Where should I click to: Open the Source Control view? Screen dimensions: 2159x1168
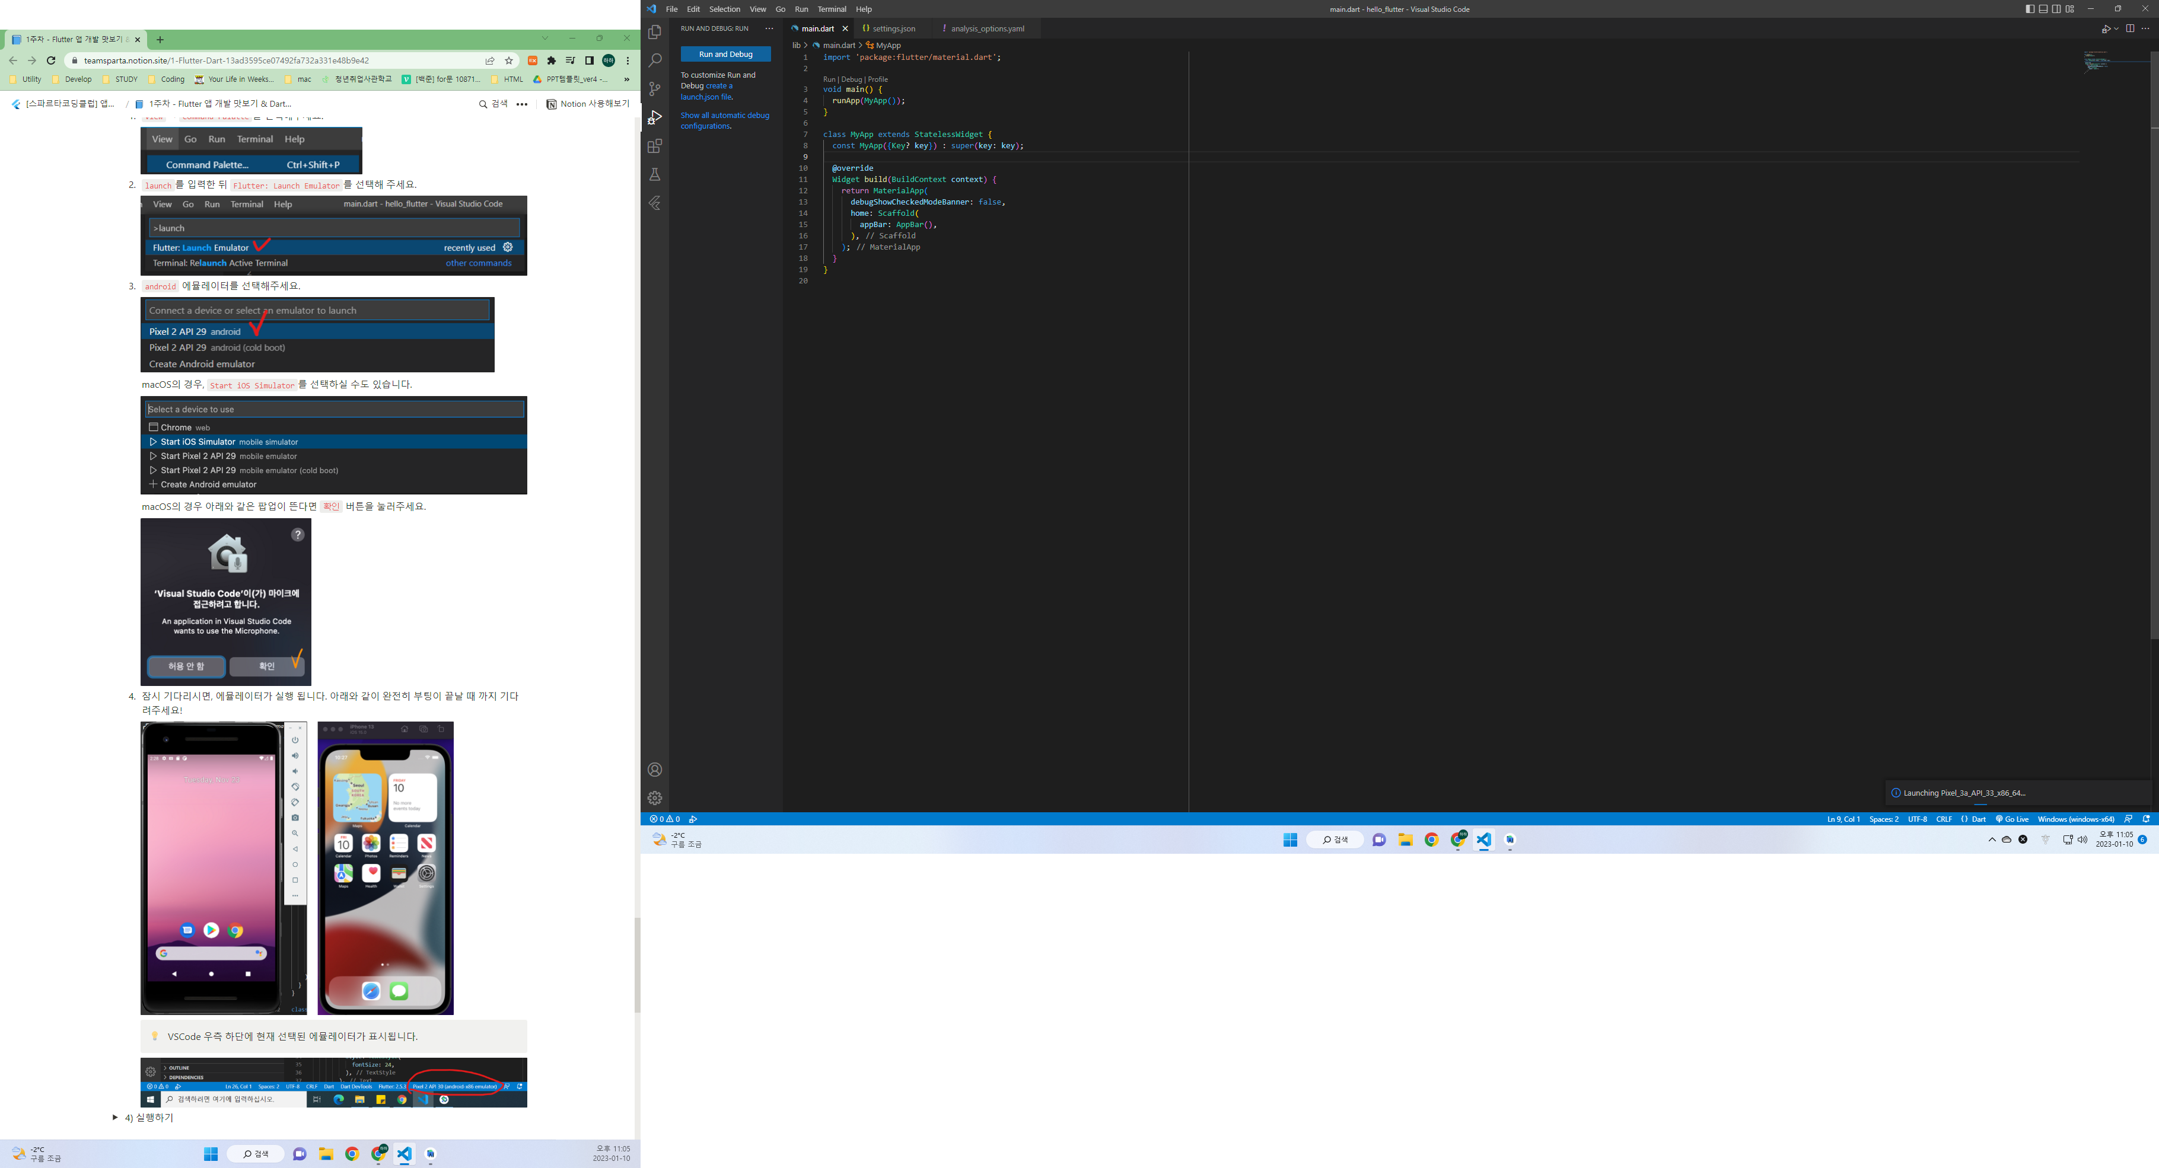(655, 89)
